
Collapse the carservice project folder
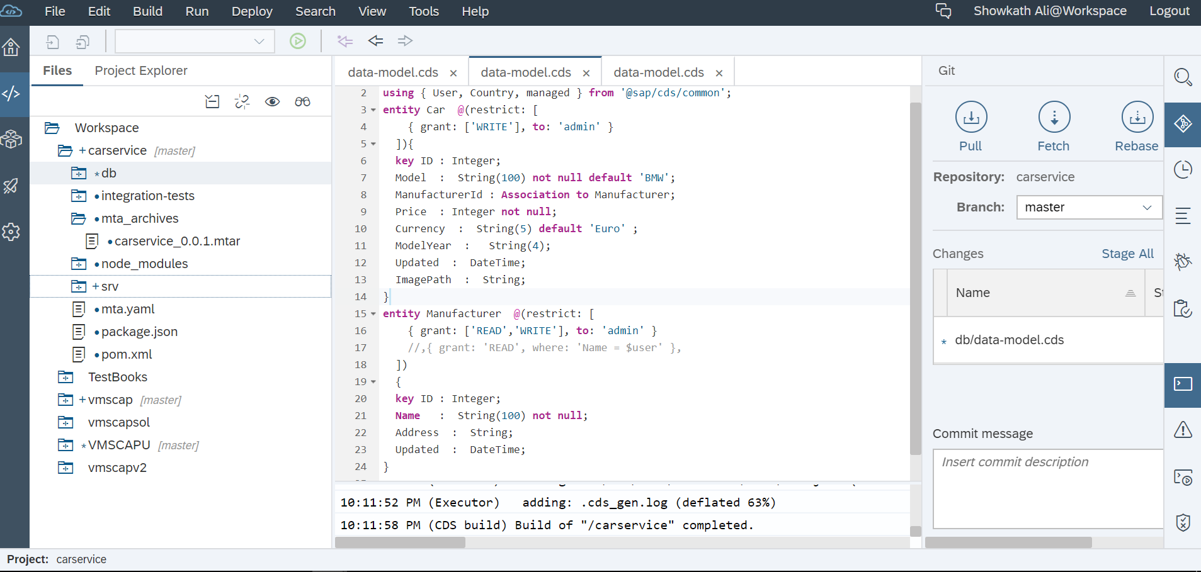pyautogui.click(x=65, y=150)
